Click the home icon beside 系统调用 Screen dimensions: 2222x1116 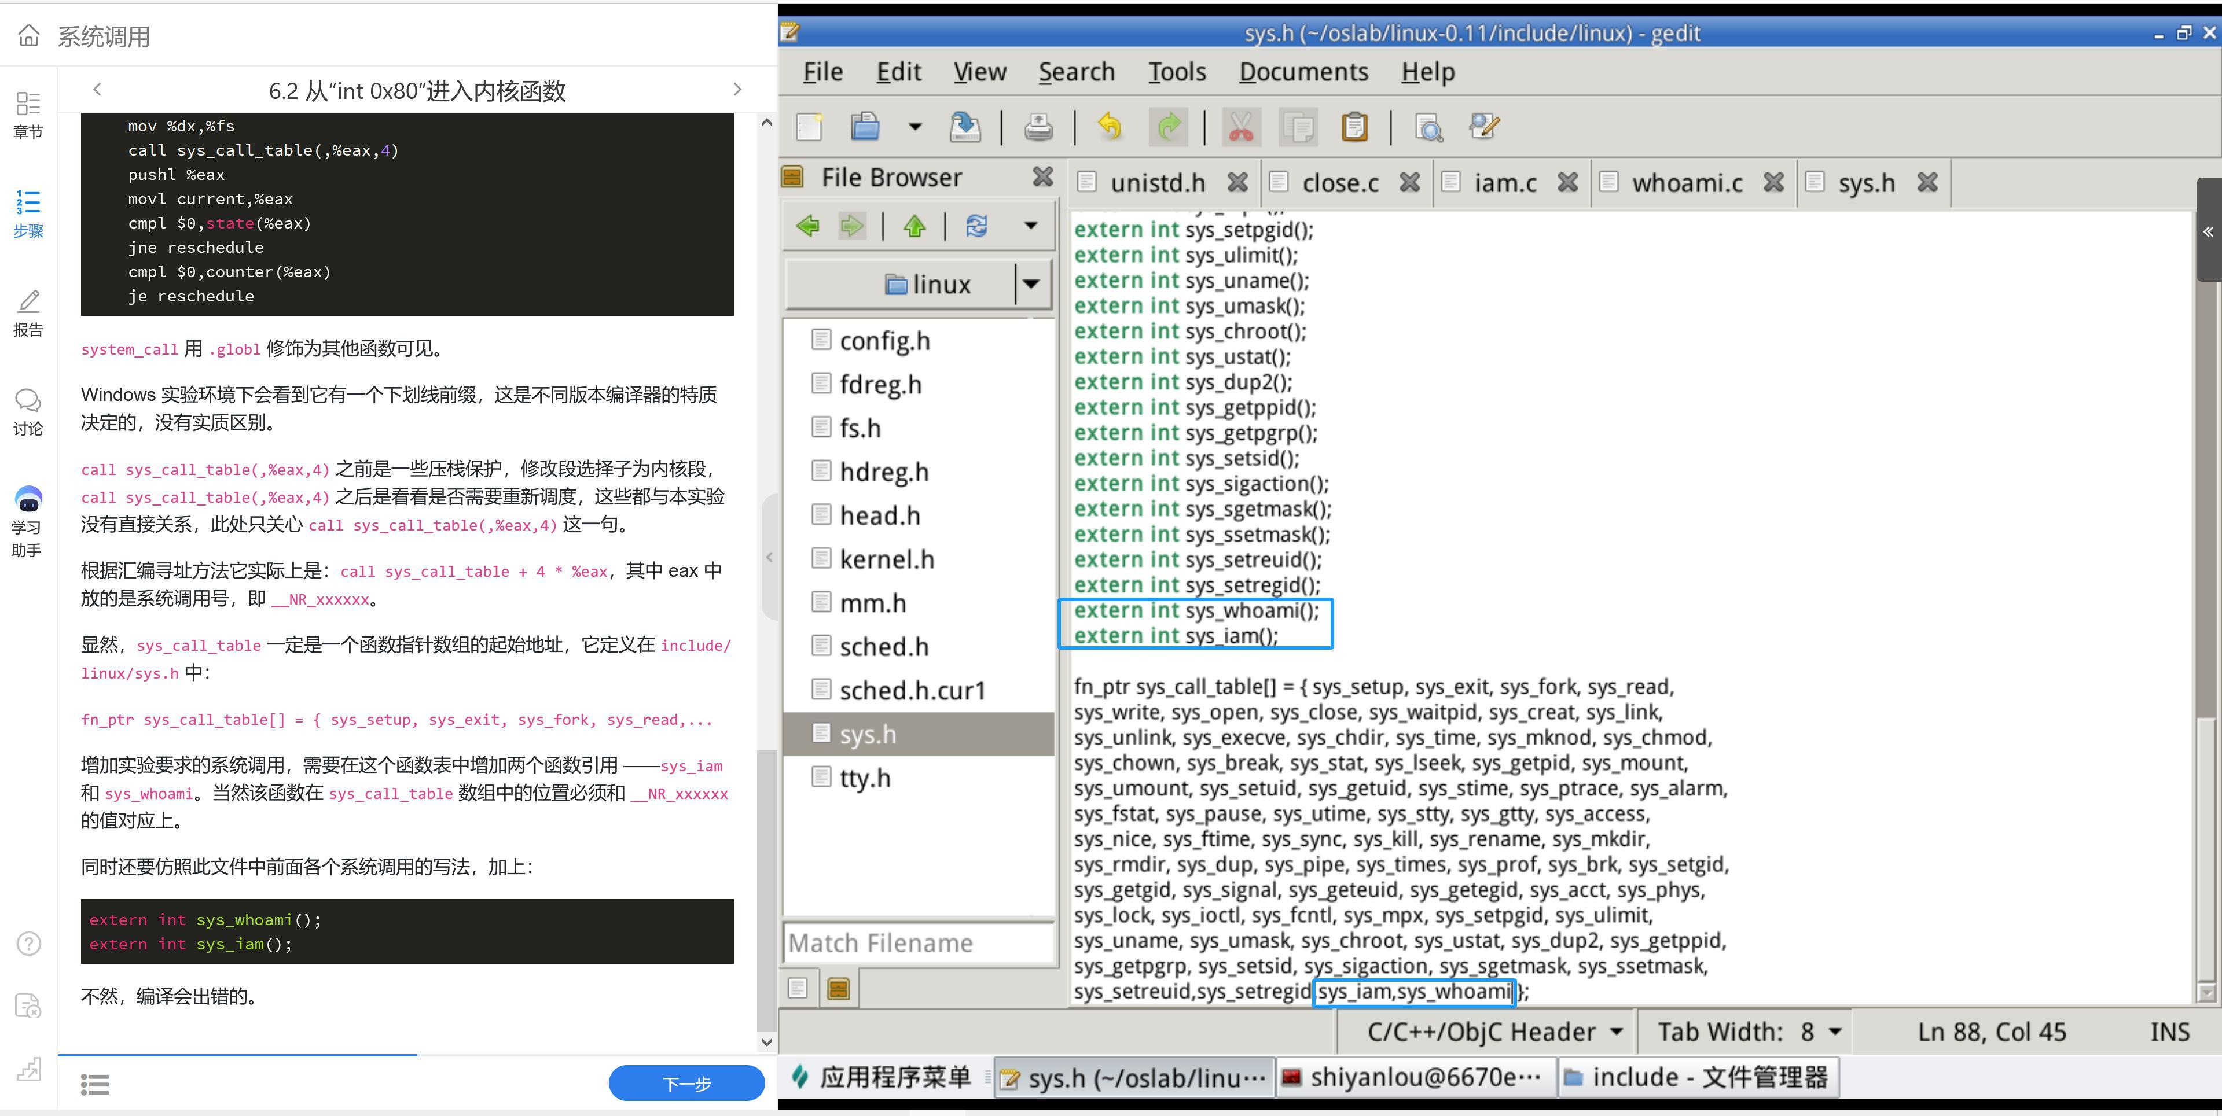[28, 35]
